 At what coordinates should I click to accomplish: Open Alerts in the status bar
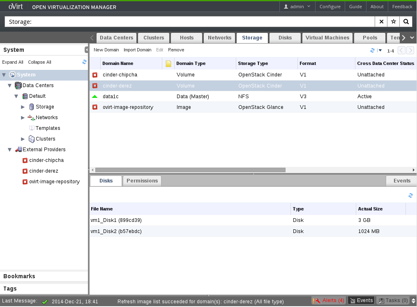[x=329, y=300]
